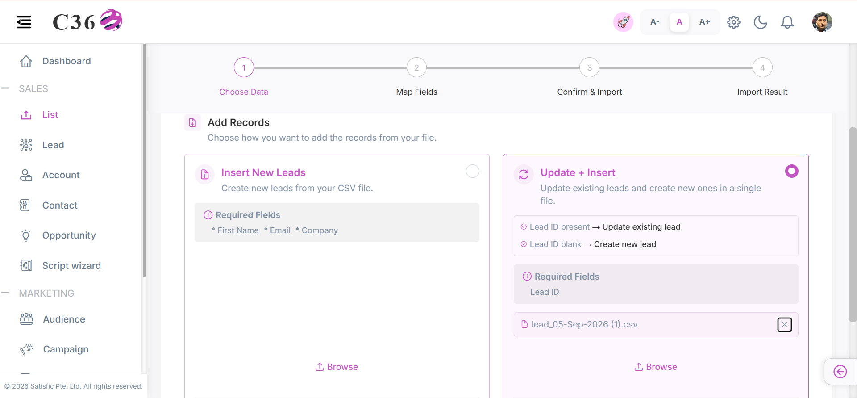Go to step 3 Confirm & Import
This screenshot has width=857, height=398.
click(x=589, y=67)
